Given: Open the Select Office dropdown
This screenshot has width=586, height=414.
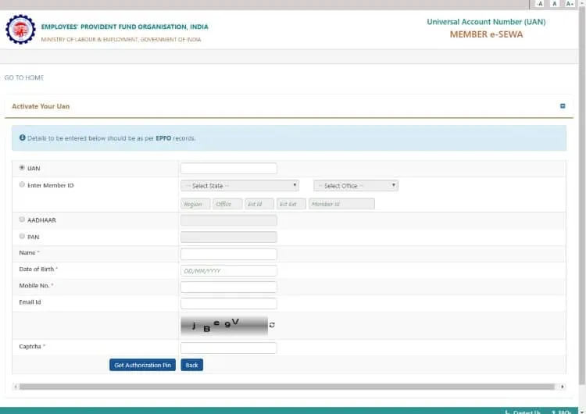Looking at the screenshot, I should [356, 186].
